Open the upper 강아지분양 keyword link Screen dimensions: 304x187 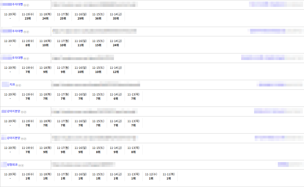pos(14,111)
